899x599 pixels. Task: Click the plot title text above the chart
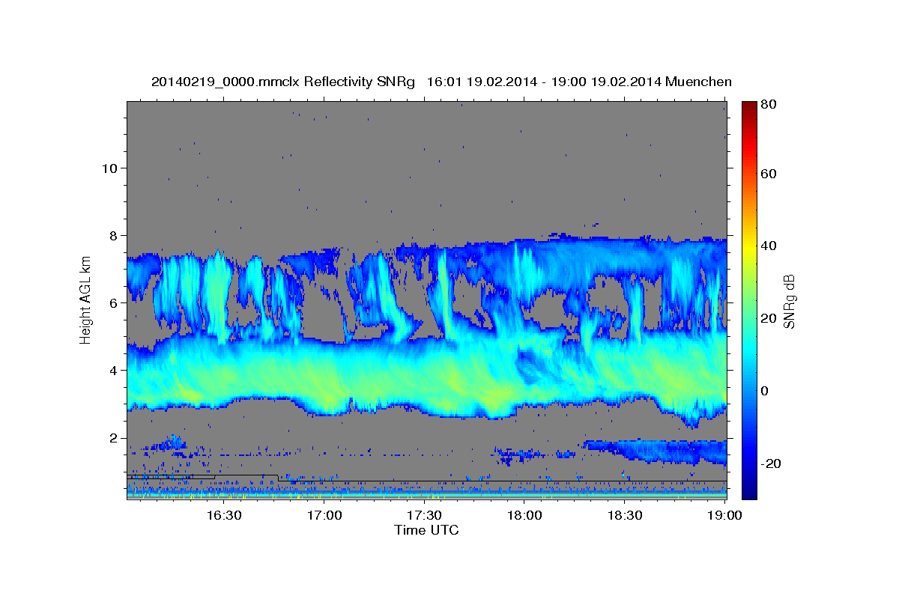pos(441,82)
